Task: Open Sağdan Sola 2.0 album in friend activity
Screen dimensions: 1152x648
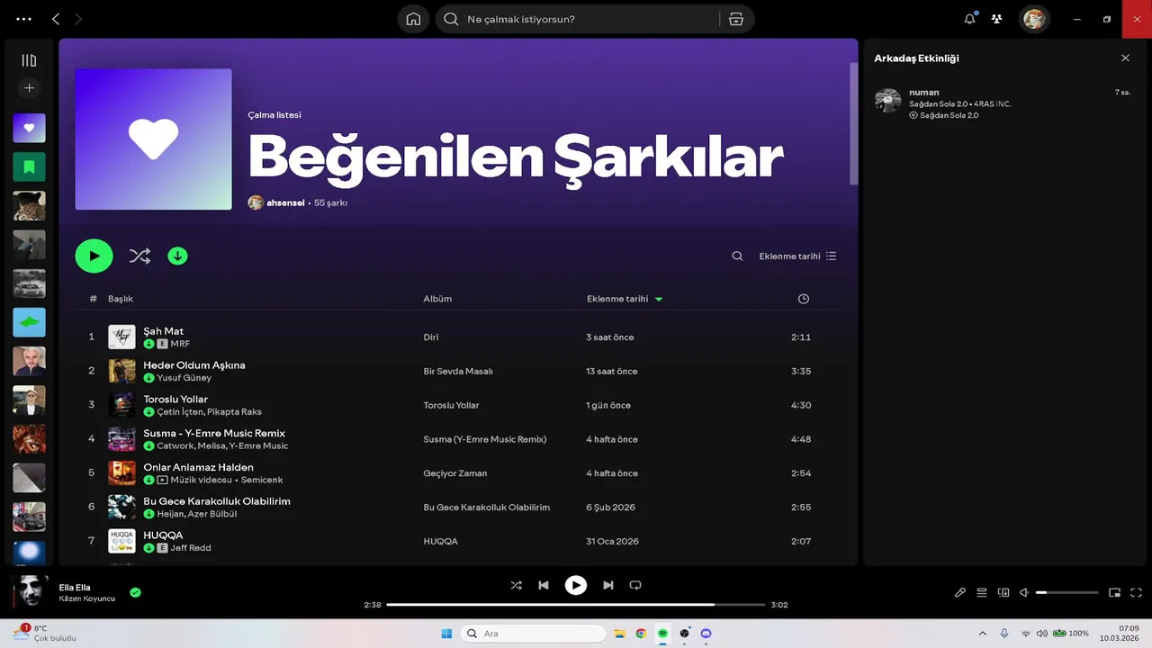Action: coord(949,115)
